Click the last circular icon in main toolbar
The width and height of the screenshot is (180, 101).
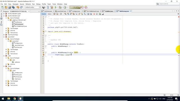pyautogui.click(x=86, y=7)
